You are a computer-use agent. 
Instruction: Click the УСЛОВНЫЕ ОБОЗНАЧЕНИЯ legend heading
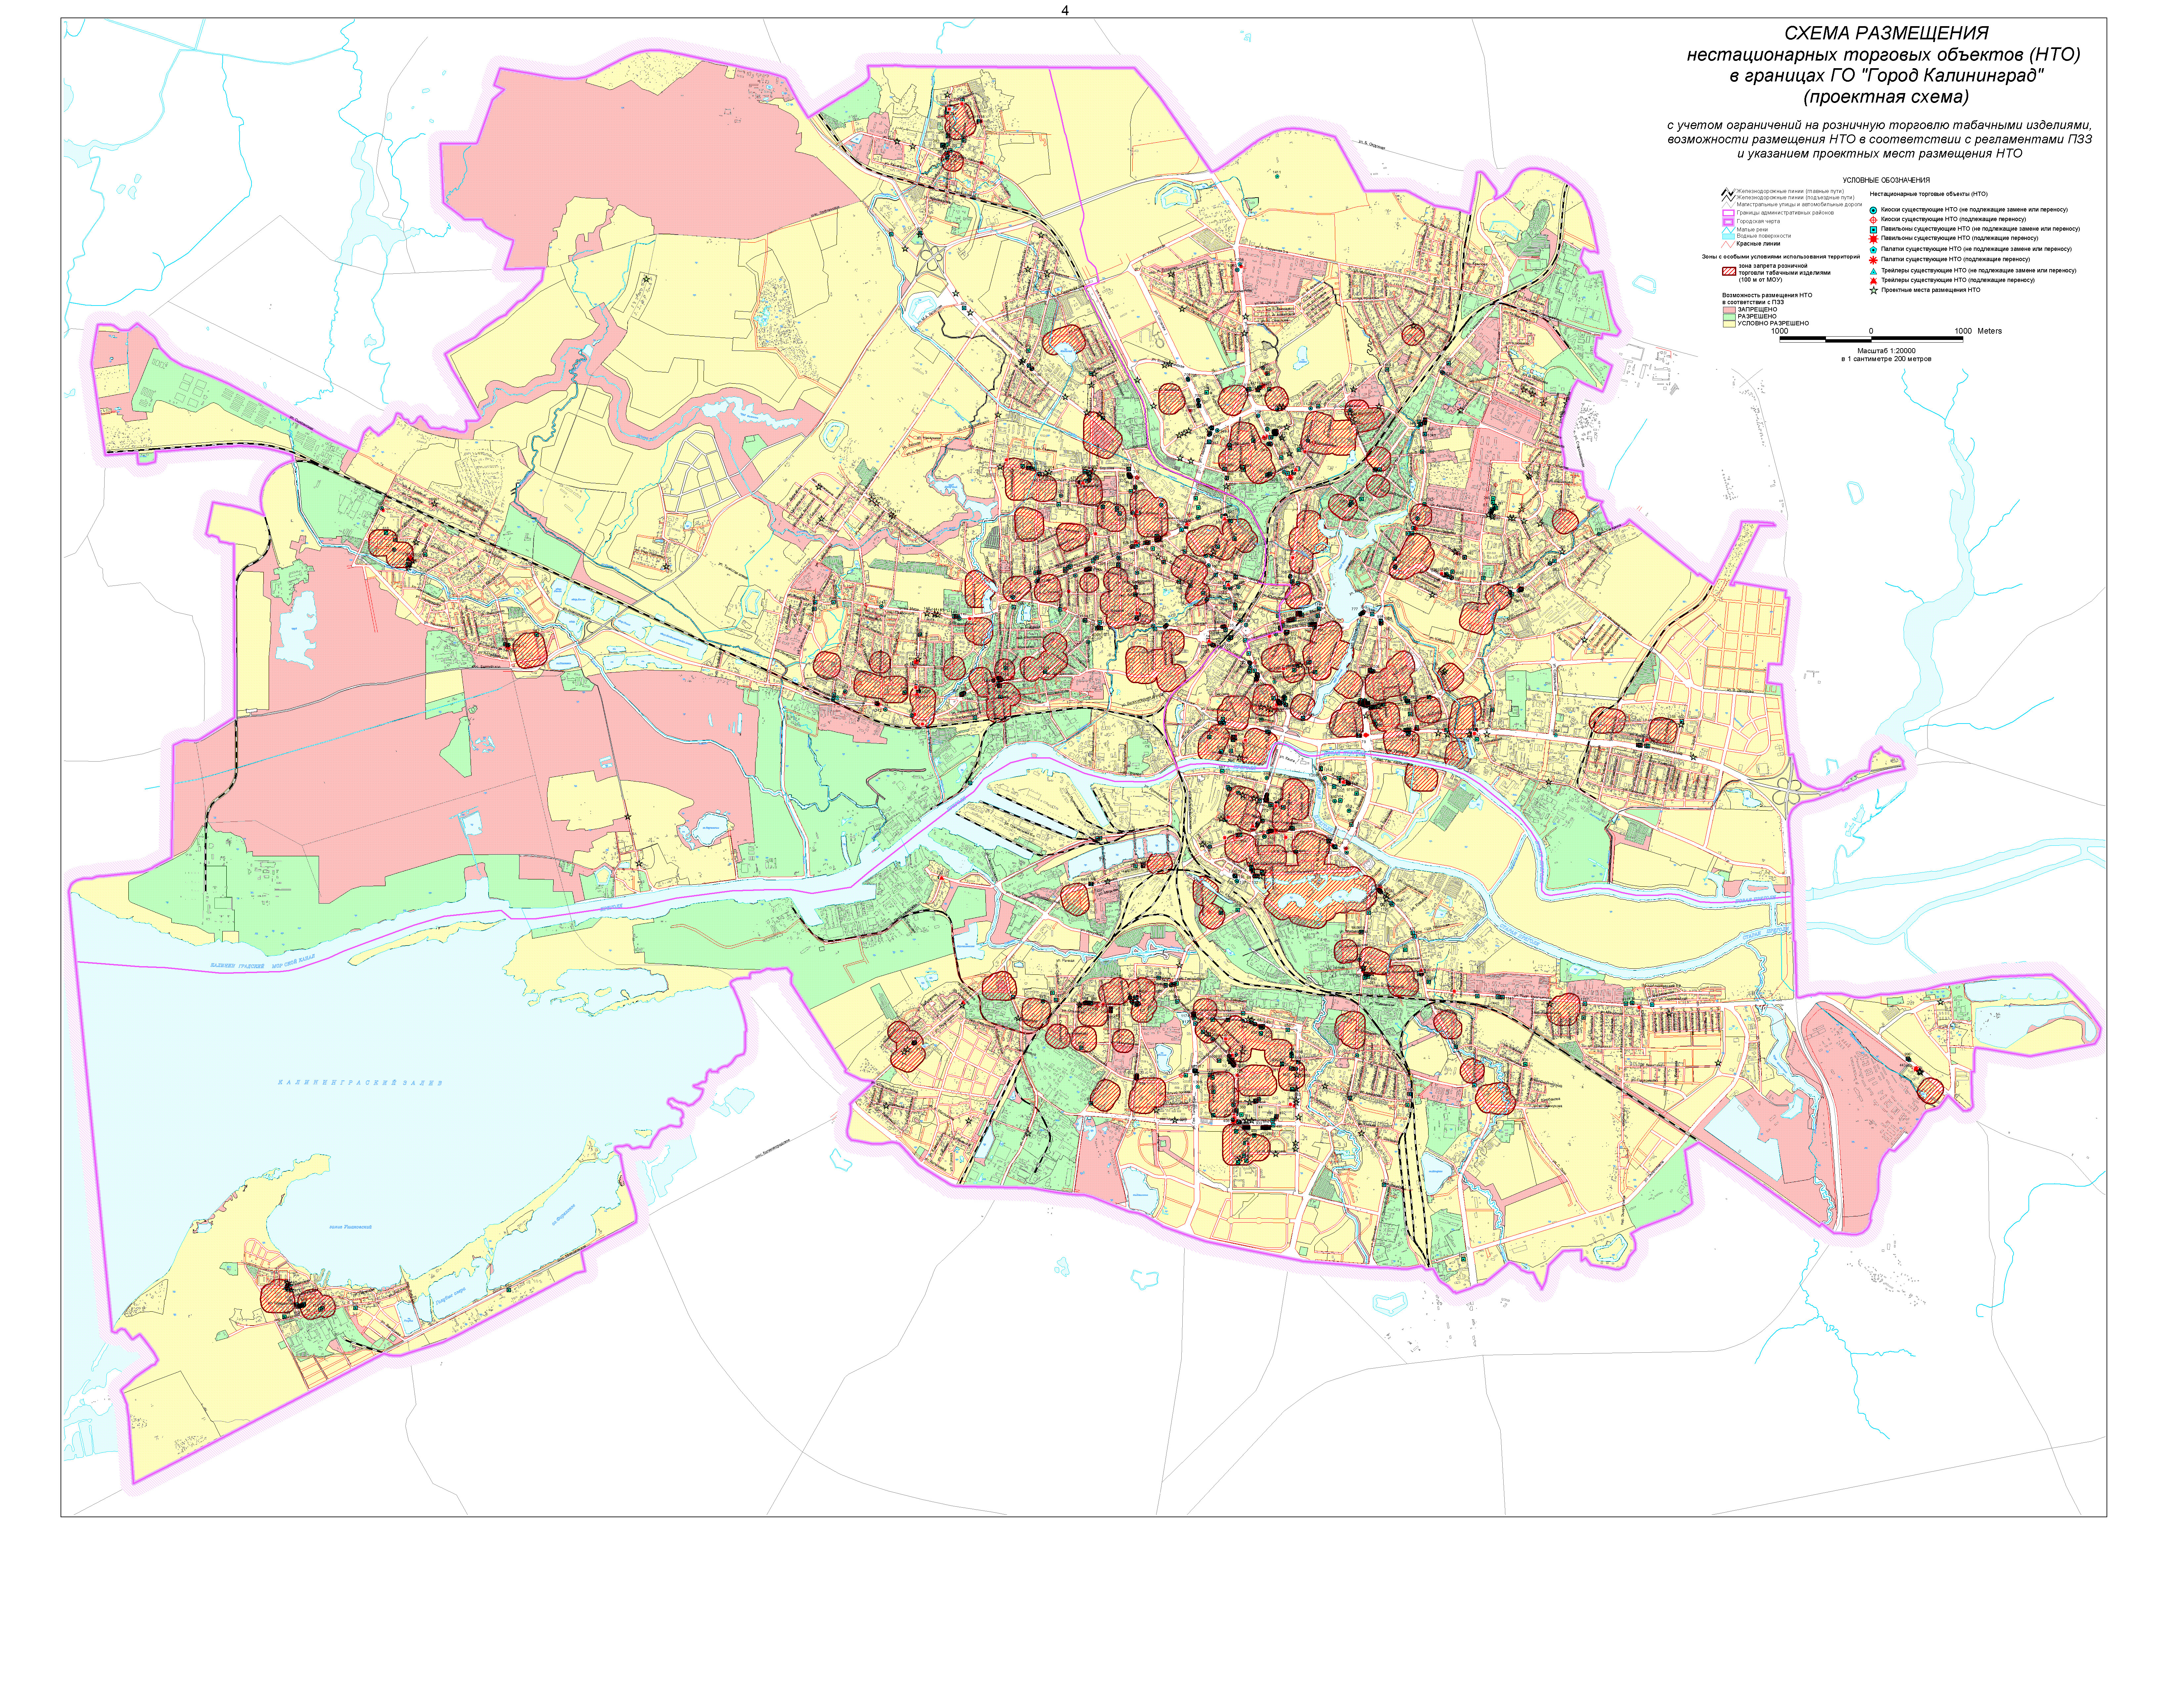point(1886,180)
